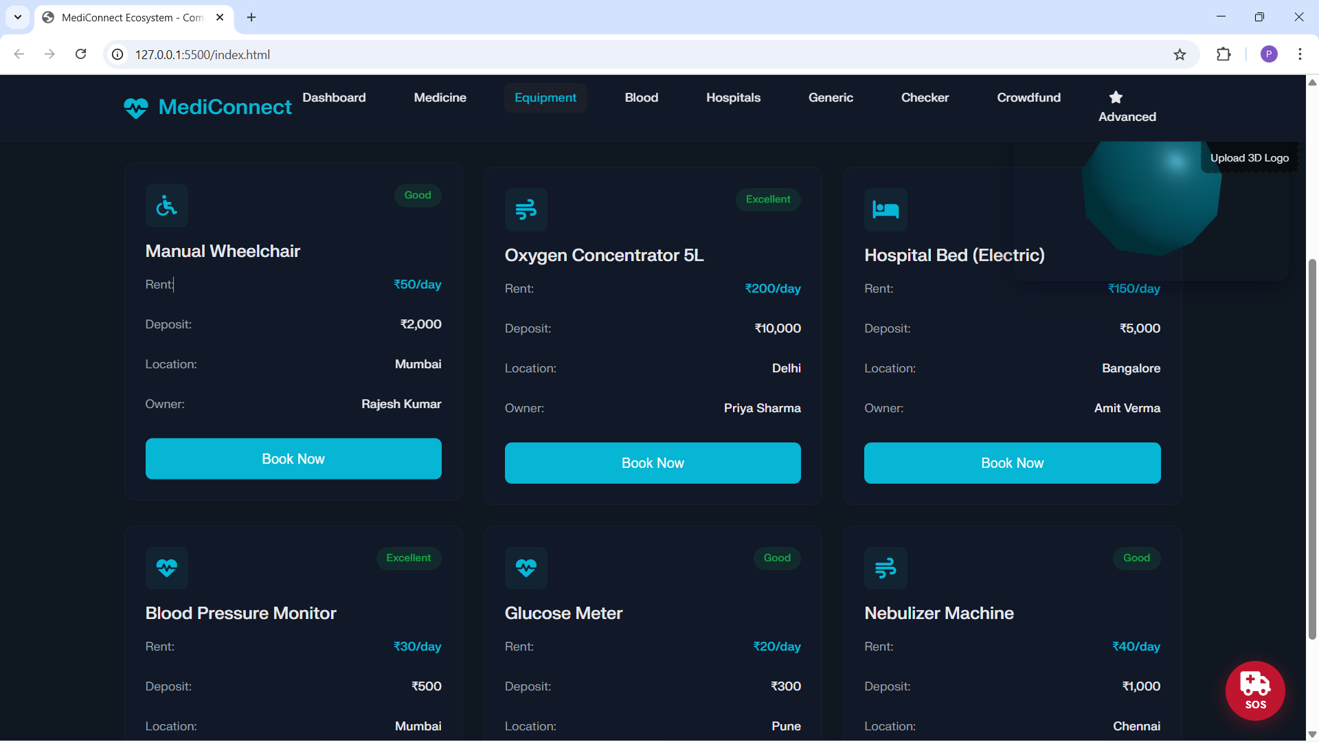Click wind icon on Nebulizer Machine card

(886, 567)
